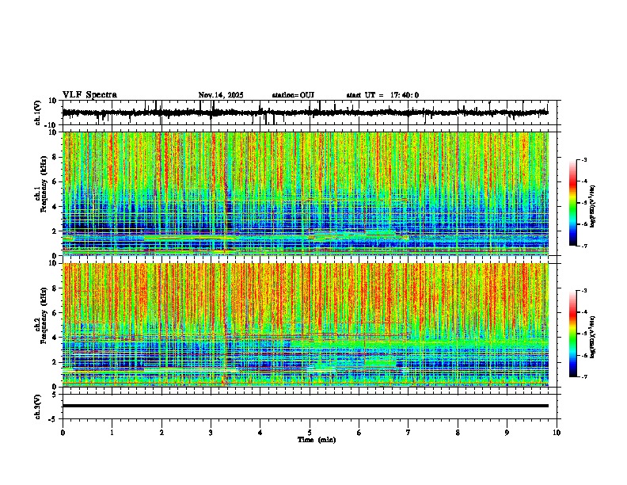627x485 pixels.
Task: Click the "5" tick on ch.3(V) axis
Action: pos(55,395)
